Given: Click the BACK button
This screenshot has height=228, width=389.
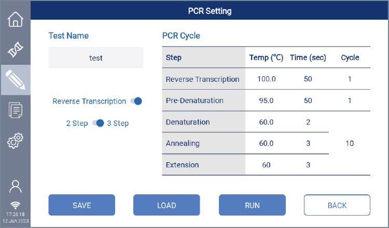Looking at the screenshot, I should 337,205.
